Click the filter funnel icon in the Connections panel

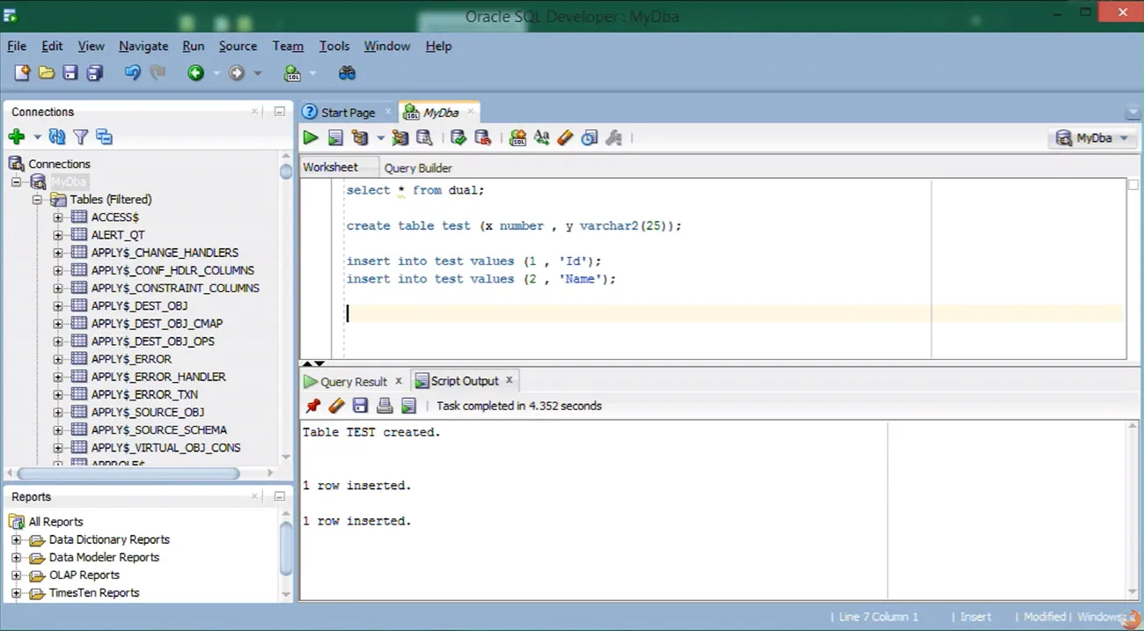pos(81,136)
